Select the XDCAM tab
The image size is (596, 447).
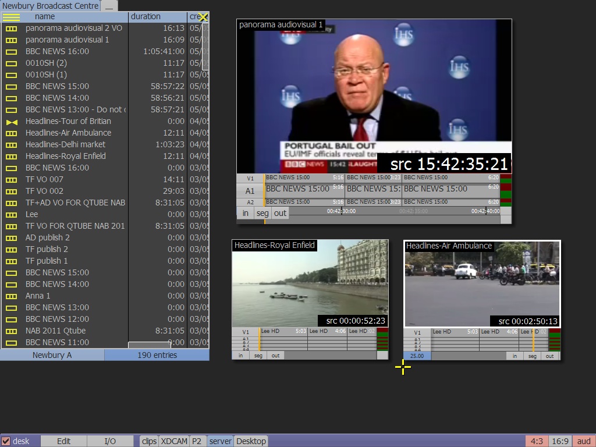(x=174, y=441)
